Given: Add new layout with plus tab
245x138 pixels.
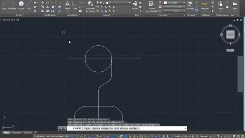Looking at the screenshot, I should click(36, 132).
